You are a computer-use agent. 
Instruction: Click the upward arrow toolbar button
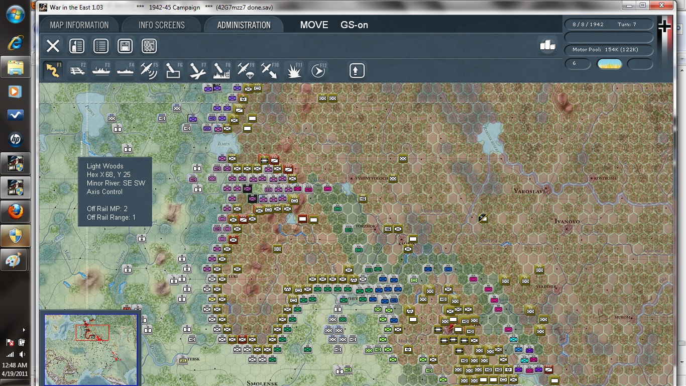(x=357, y=71)
